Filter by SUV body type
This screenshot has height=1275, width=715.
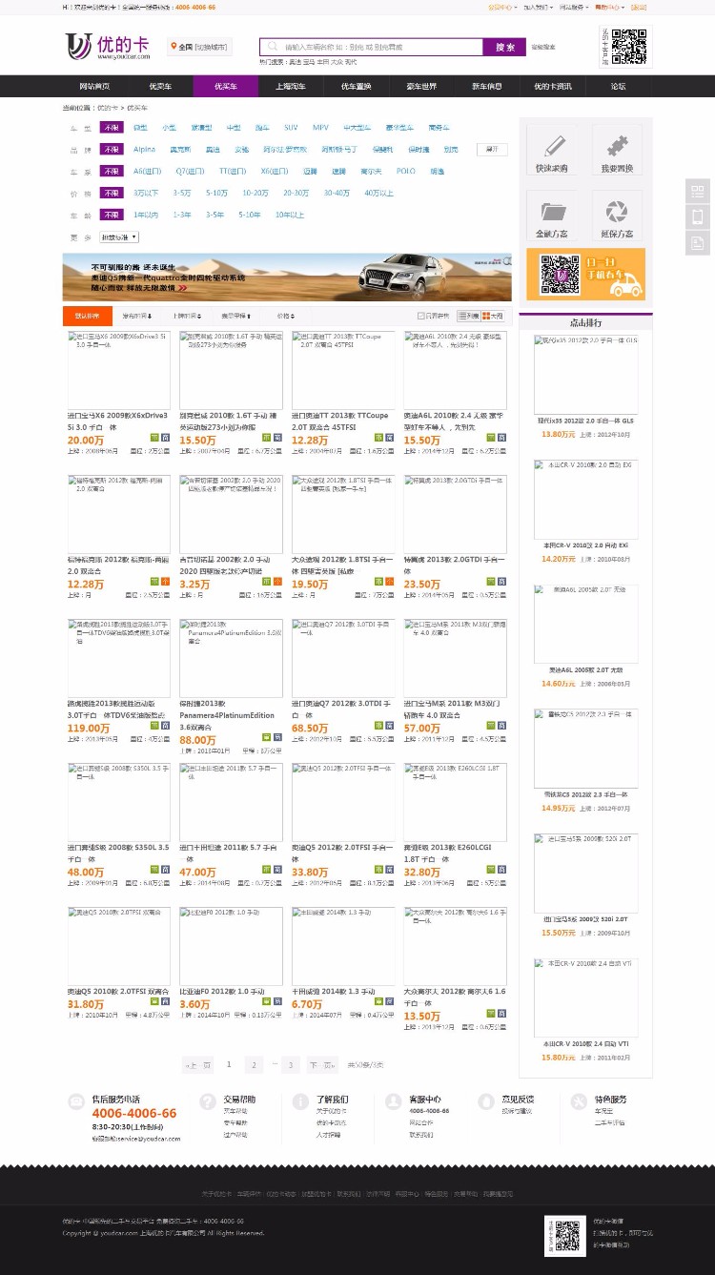(x=291, y=127)
